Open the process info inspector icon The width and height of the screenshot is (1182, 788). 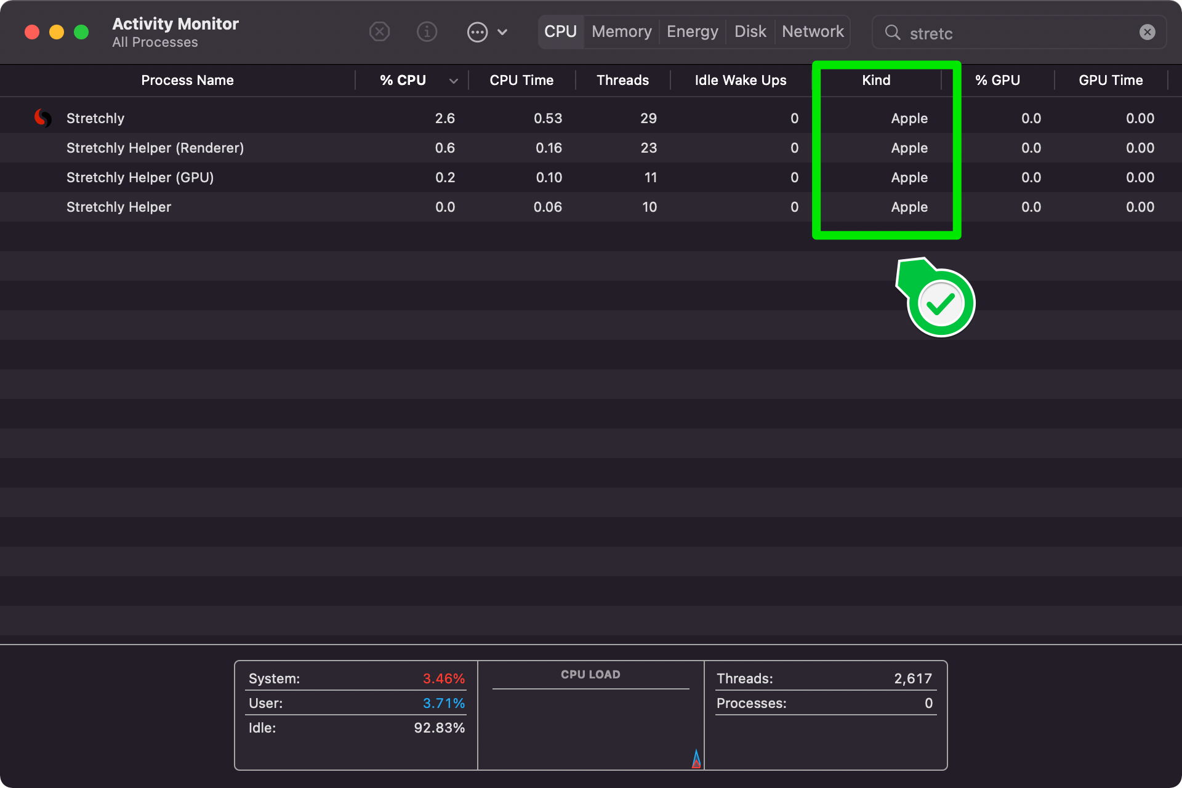click(427, 31)
